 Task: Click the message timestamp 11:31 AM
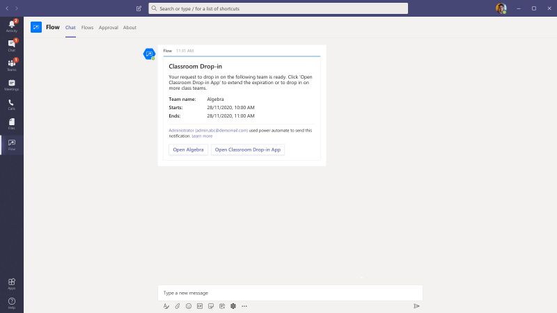185,51
